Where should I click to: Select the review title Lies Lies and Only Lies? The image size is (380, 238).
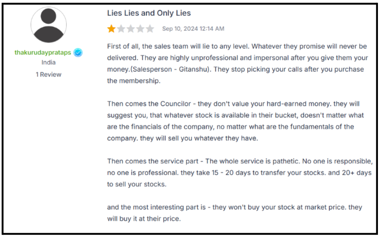[149, 13]
